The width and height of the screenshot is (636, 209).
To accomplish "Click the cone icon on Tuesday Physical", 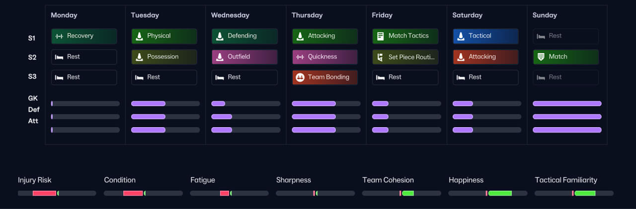I will click(140, 36).
